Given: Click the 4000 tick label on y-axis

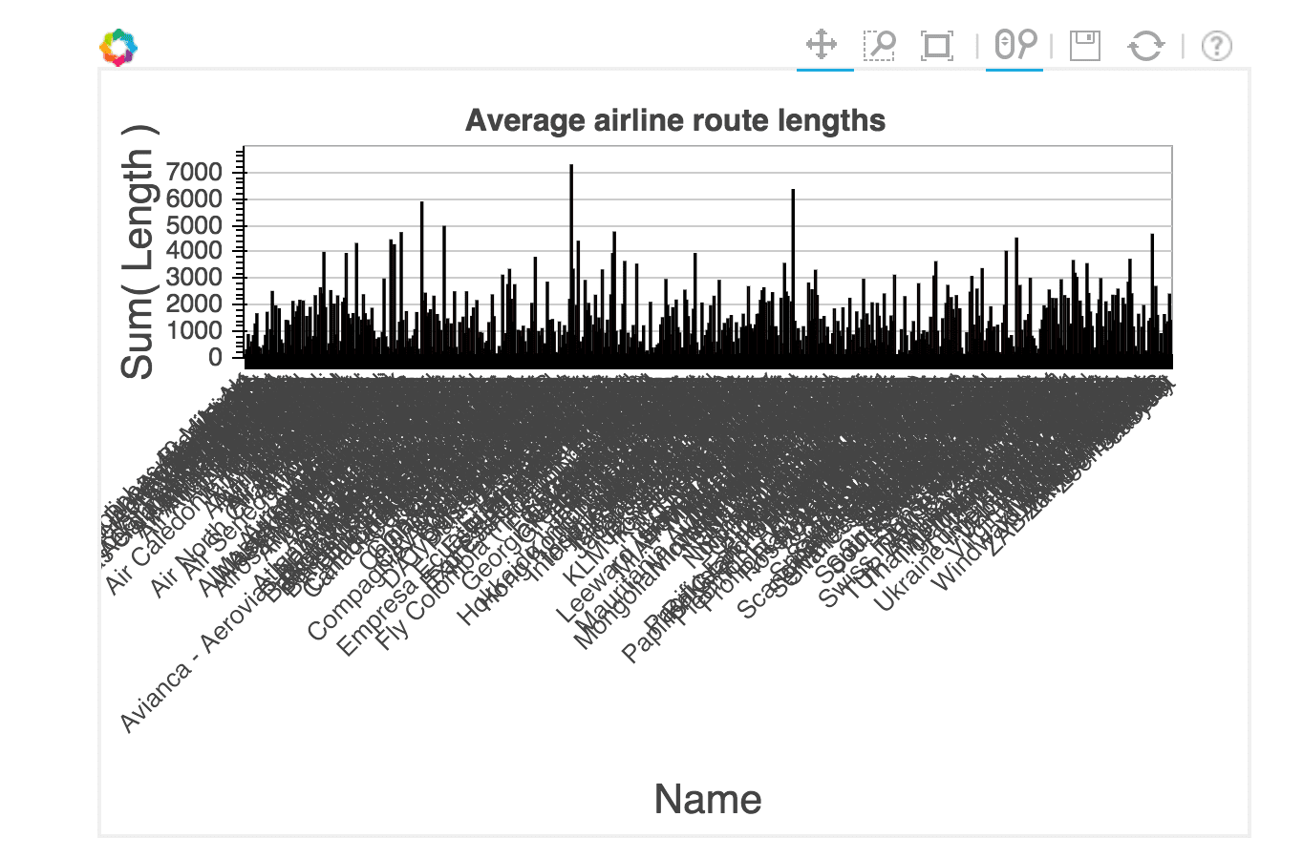Looking at the screenshot, I should pos(194,252).
